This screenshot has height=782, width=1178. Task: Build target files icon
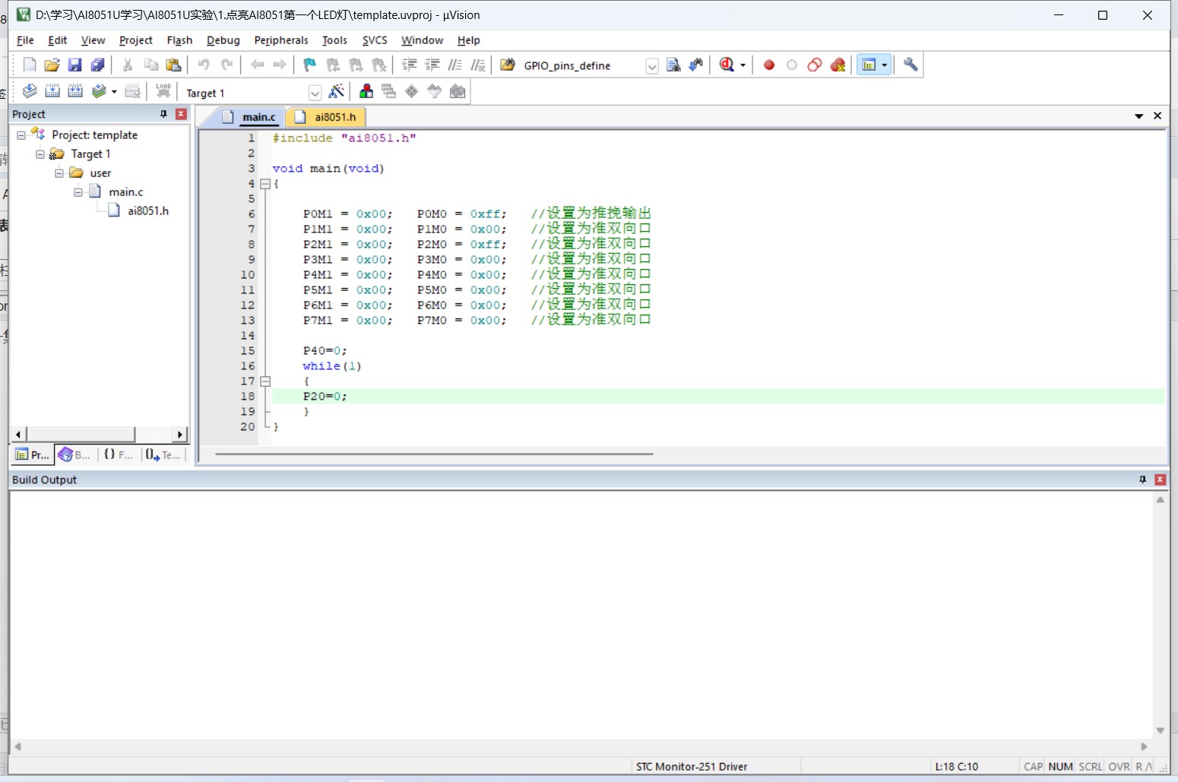(52, 92)
